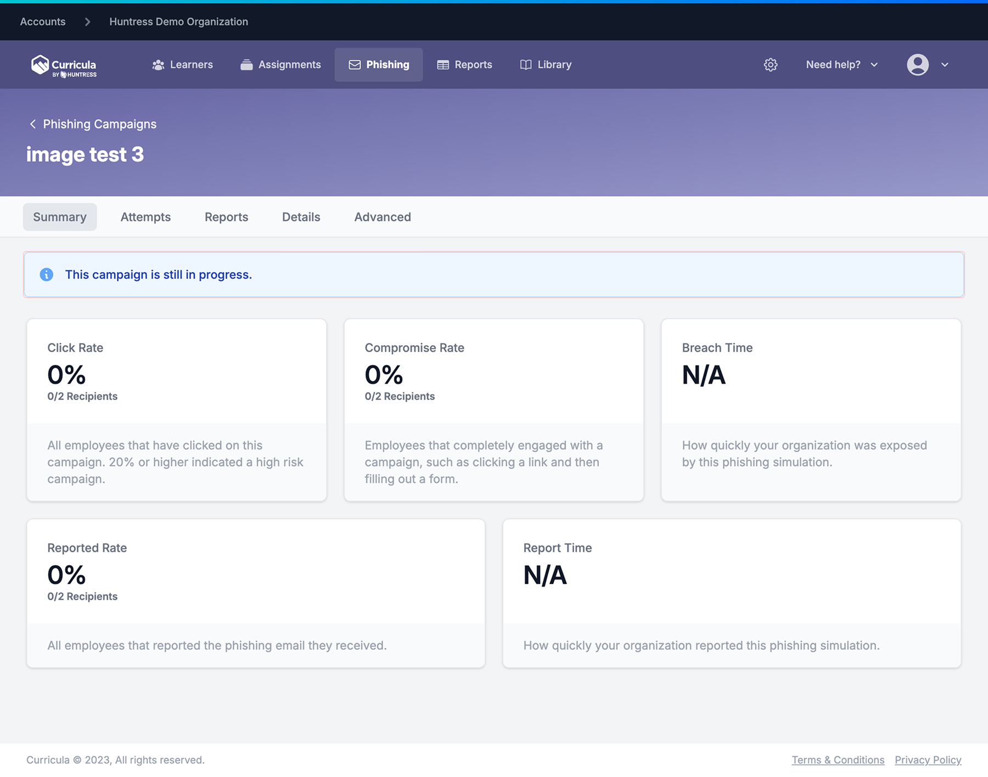Click Huntress Demo Organization breadcrumb
Viewport: 988px width, 777px height.
point(178,21)
